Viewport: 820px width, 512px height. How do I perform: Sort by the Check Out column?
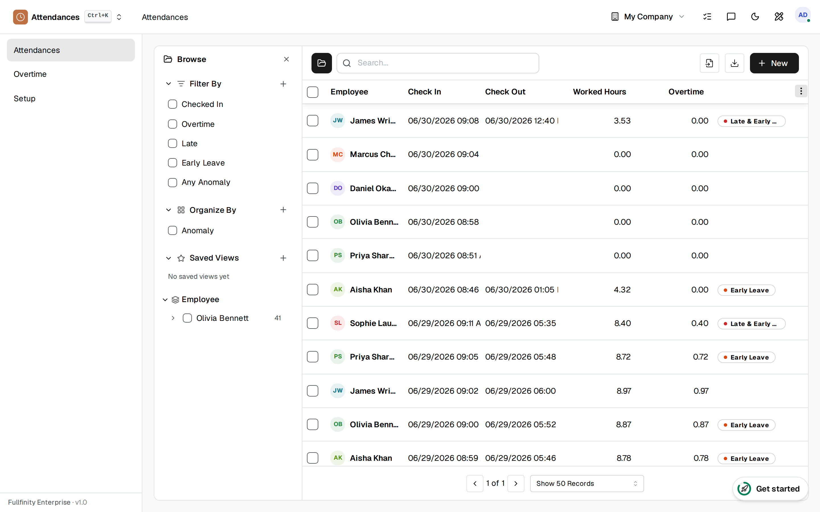point(505,92)
